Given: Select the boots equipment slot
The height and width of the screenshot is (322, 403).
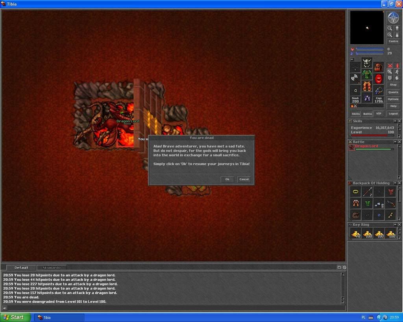Looking at the screenshot, I should tap(367, 98).
